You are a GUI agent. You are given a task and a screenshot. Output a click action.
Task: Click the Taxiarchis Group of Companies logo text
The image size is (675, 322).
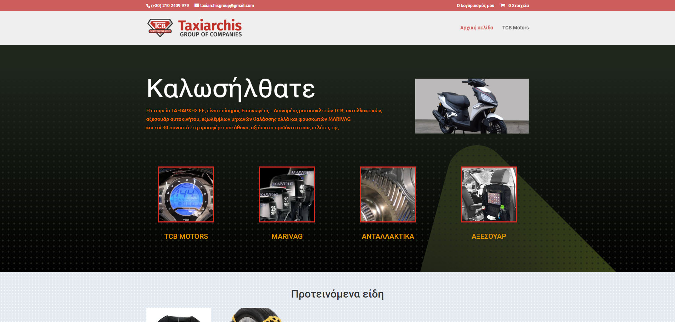point(210,28)
